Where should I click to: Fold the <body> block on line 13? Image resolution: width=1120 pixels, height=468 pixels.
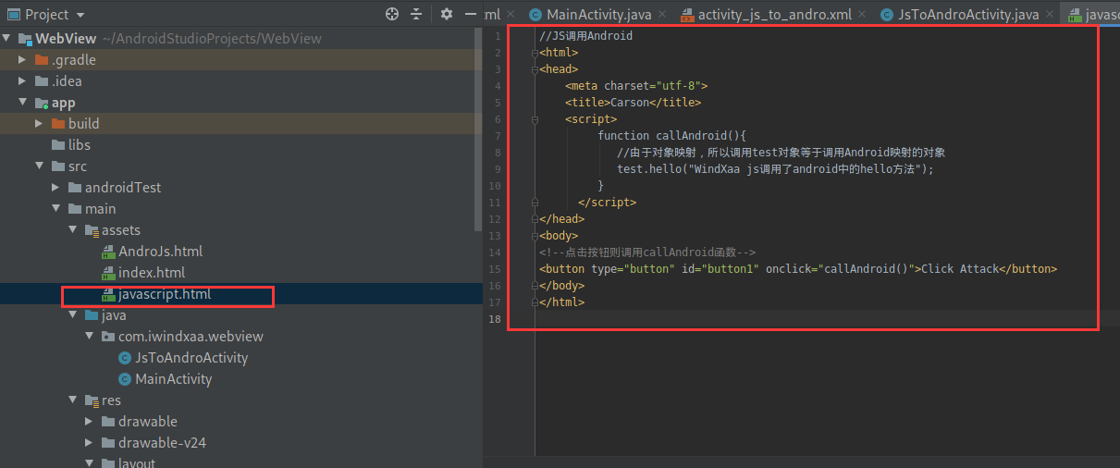(x=535, y=236)
